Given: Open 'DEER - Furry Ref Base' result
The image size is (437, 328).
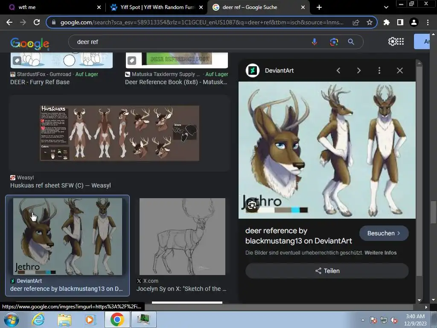Looking at the screenshot, I should tap(40, 82).
